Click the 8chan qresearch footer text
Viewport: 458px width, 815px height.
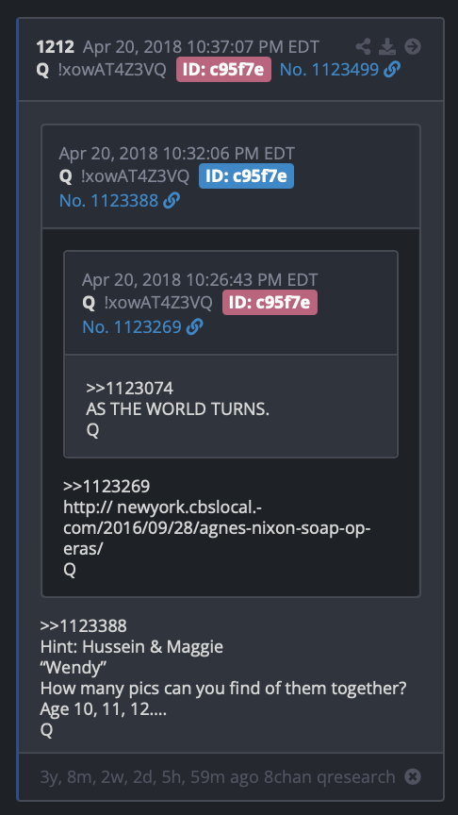[x=329, y=777]
